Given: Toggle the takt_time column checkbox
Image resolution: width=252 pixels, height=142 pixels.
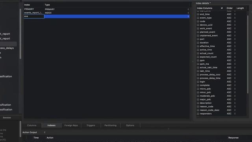Looking at the screenshot, I should 198,71.
